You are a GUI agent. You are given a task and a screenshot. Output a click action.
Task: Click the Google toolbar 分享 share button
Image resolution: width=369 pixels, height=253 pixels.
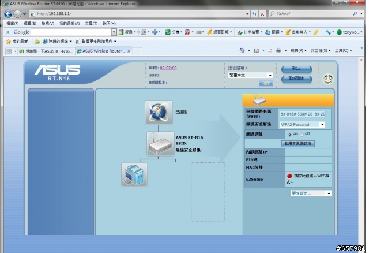pos(172,32)
